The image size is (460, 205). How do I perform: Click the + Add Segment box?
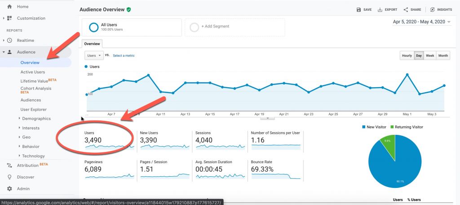(234, 27)
